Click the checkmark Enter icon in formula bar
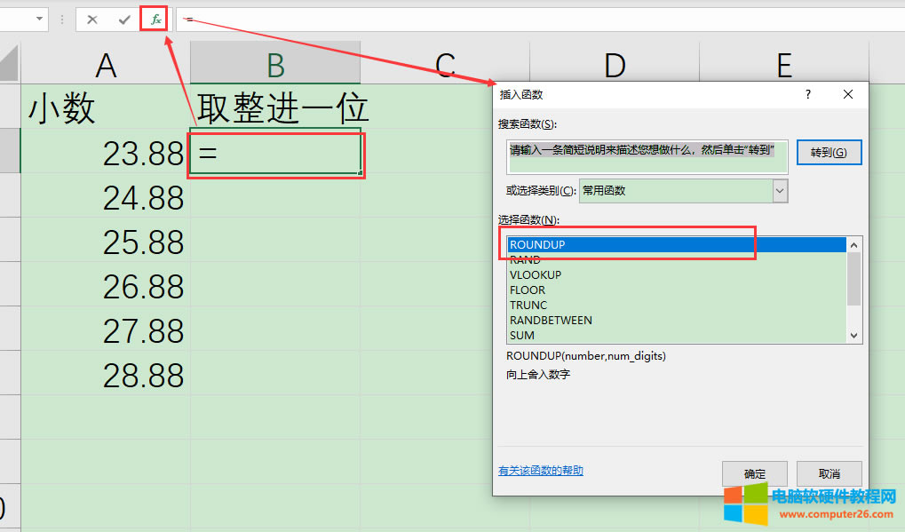This screenshot has width=905, height=532. (126, 18)
